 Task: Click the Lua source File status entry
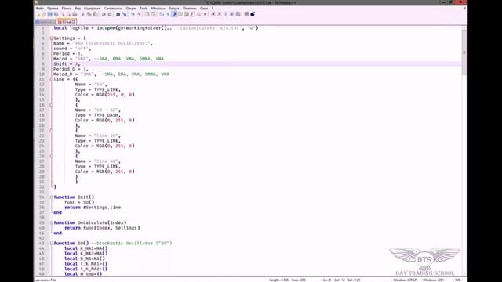point(45,280)
